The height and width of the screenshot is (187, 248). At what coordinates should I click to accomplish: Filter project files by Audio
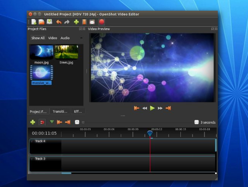(65, 38)
